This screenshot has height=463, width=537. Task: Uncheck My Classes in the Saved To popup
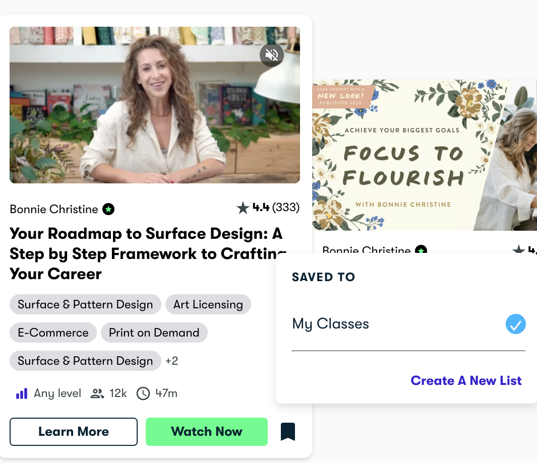click(515, 324)
